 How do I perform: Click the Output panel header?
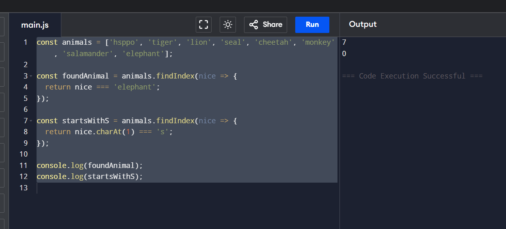[x=363, y=24]
